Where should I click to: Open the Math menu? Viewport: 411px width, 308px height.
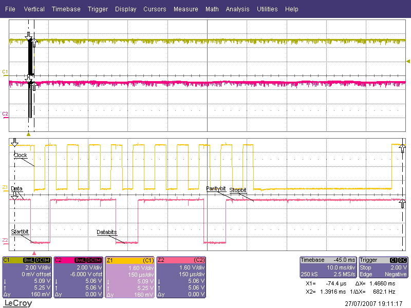pyautogui.click(x=212, y=9)
